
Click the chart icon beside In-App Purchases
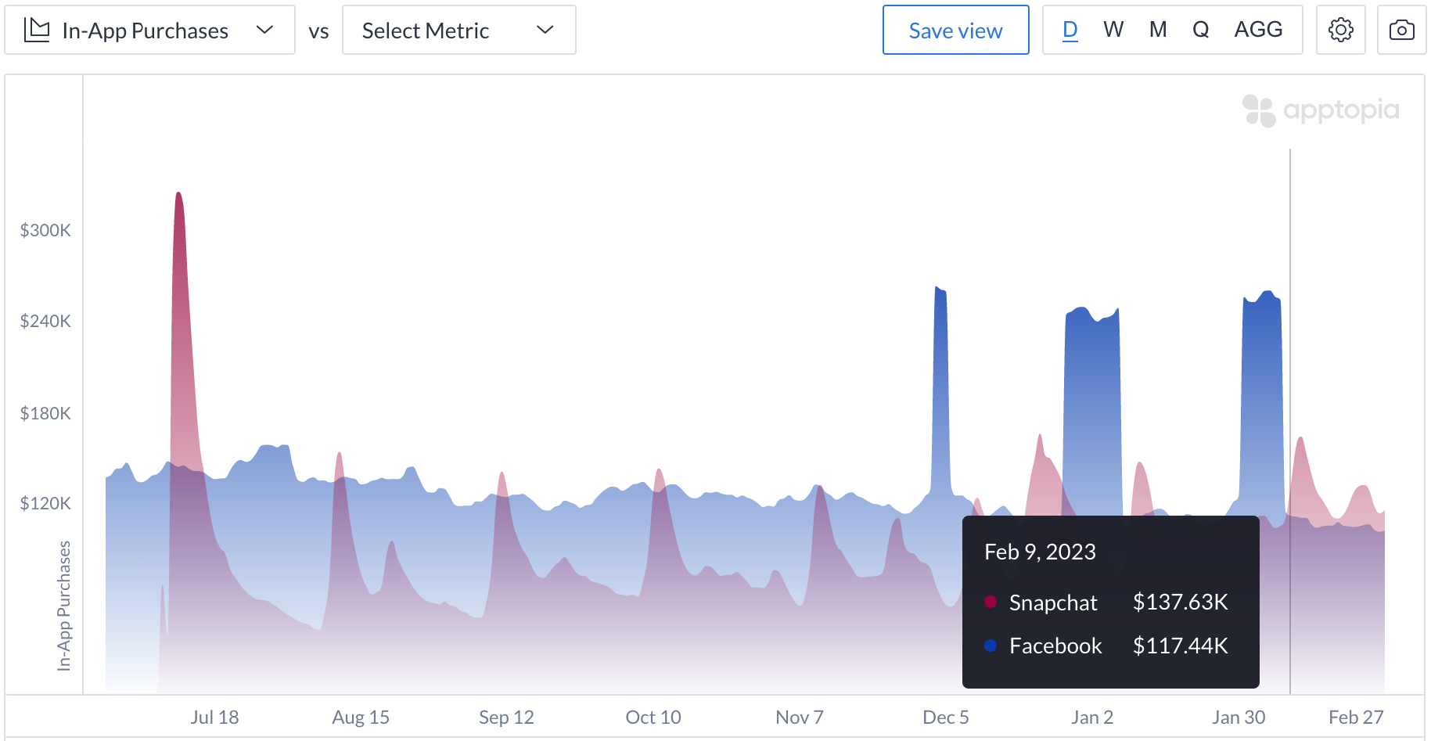[x=37, y=30]
